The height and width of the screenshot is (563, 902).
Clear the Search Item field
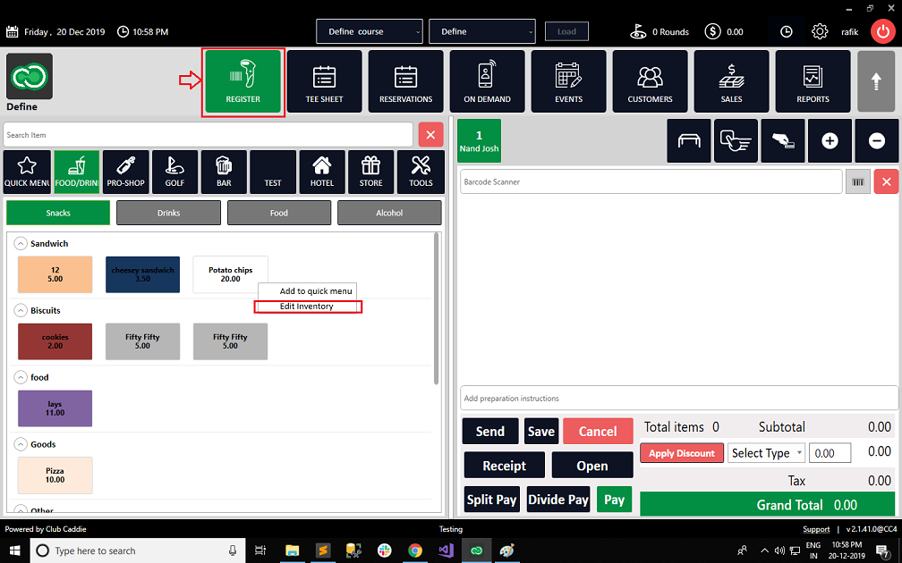click(x=430, y=135)
